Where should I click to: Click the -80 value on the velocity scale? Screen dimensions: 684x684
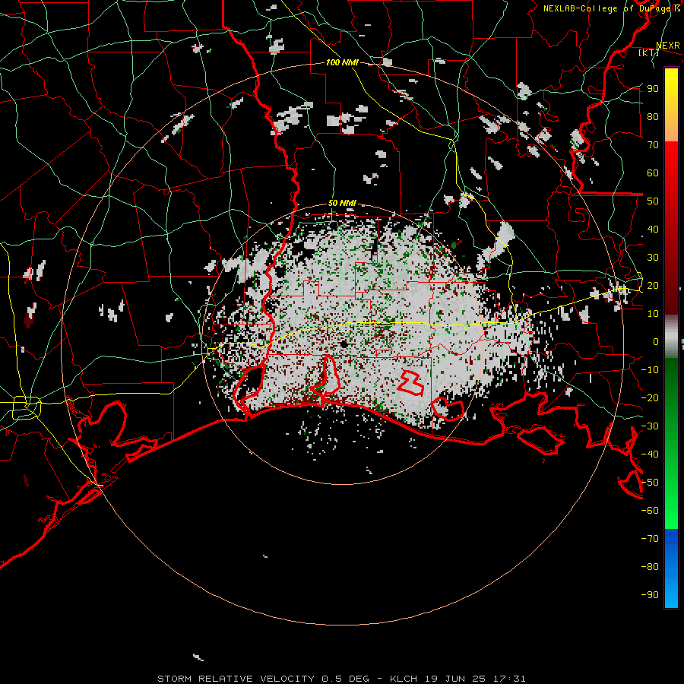click(650, 567)
